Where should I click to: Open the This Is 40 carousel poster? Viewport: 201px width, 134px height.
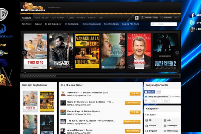36,51
